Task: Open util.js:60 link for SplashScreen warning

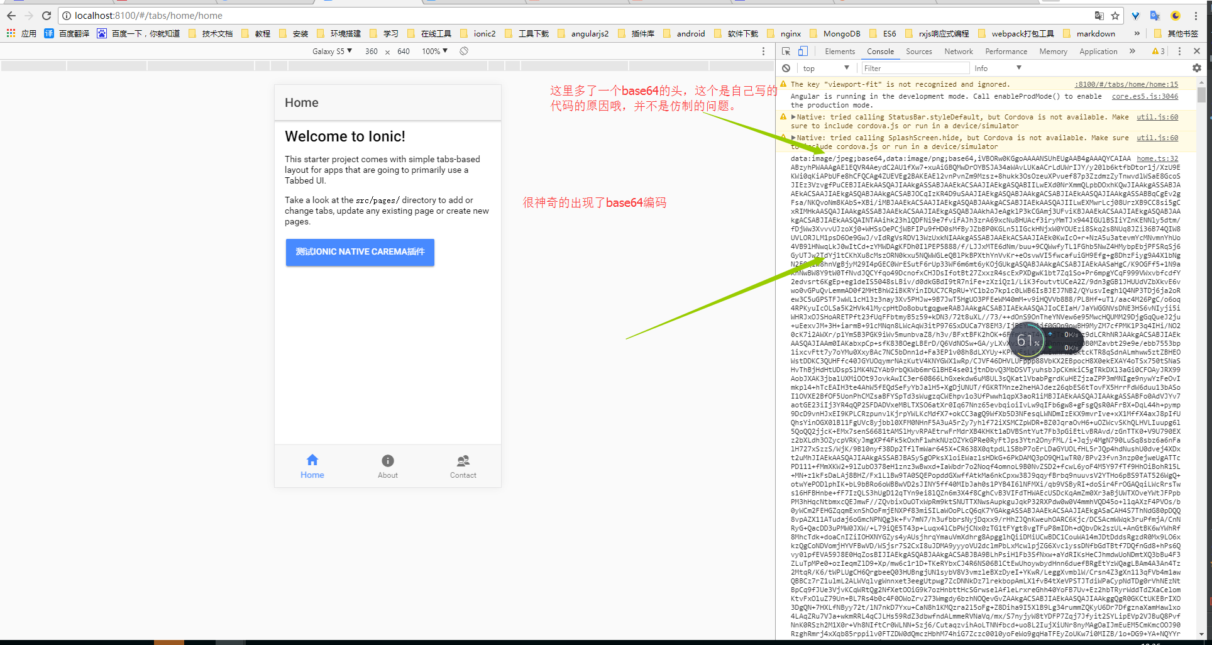Action: (1157, 138)
